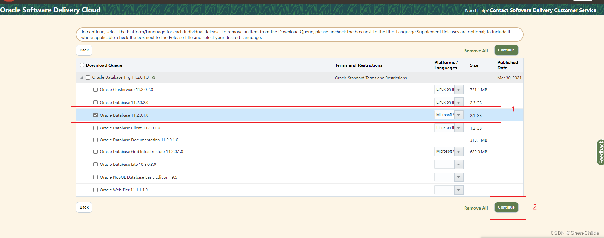Screen dimensions: 604x238
Task: Check the Oracle Database 11.2.0.2.0 checkbox
Action: point(95,103)
